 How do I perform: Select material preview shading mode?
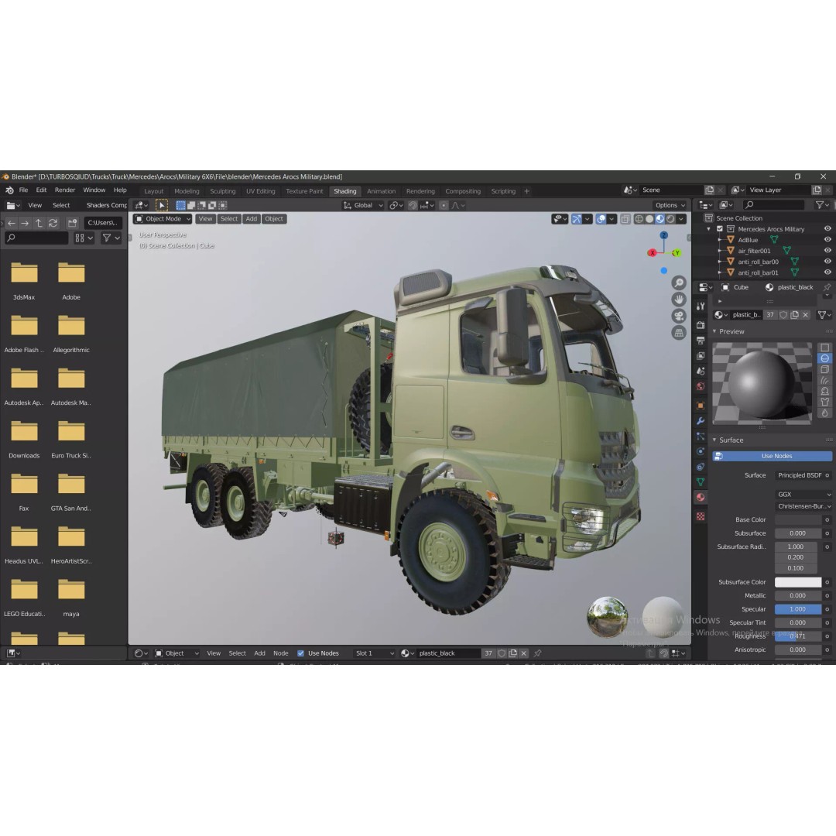click(x=660, y=218)
